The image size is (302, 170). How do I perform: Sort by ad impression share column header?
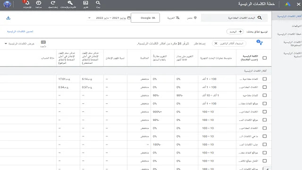[115, 58]
